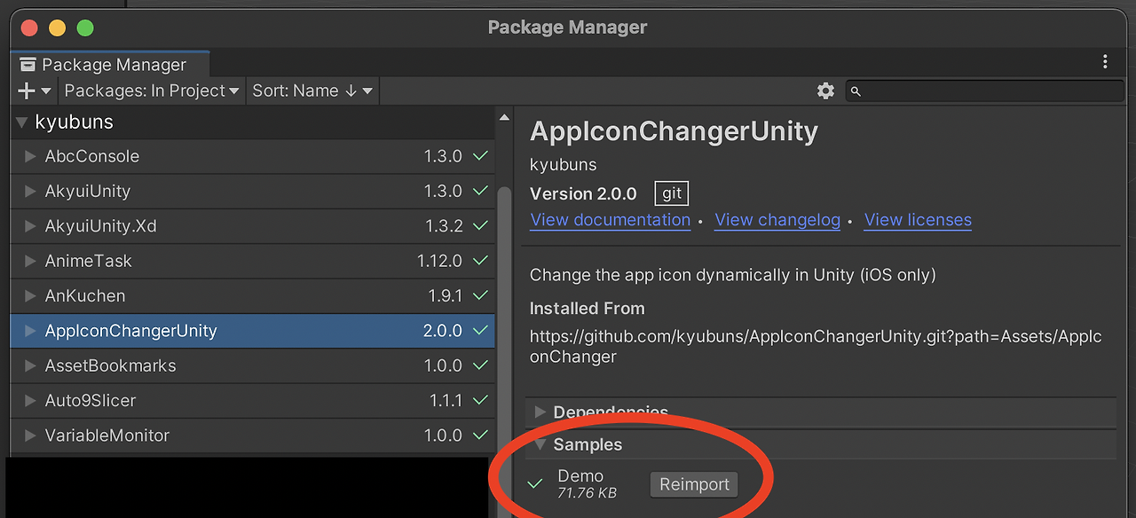Click the AnKuchen version 1.9.1
Image resolution: width=1136 pixels, height=518 pixels.
pyautogui.click(x=446, y=296)
